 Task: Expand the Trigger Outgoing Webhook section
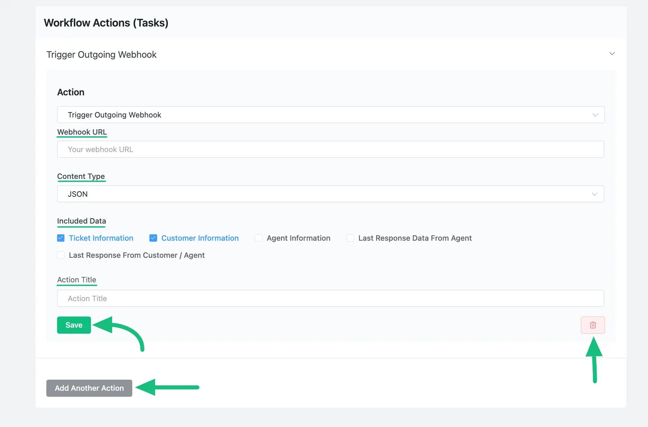pyautogui.click(x=611, y=53)
